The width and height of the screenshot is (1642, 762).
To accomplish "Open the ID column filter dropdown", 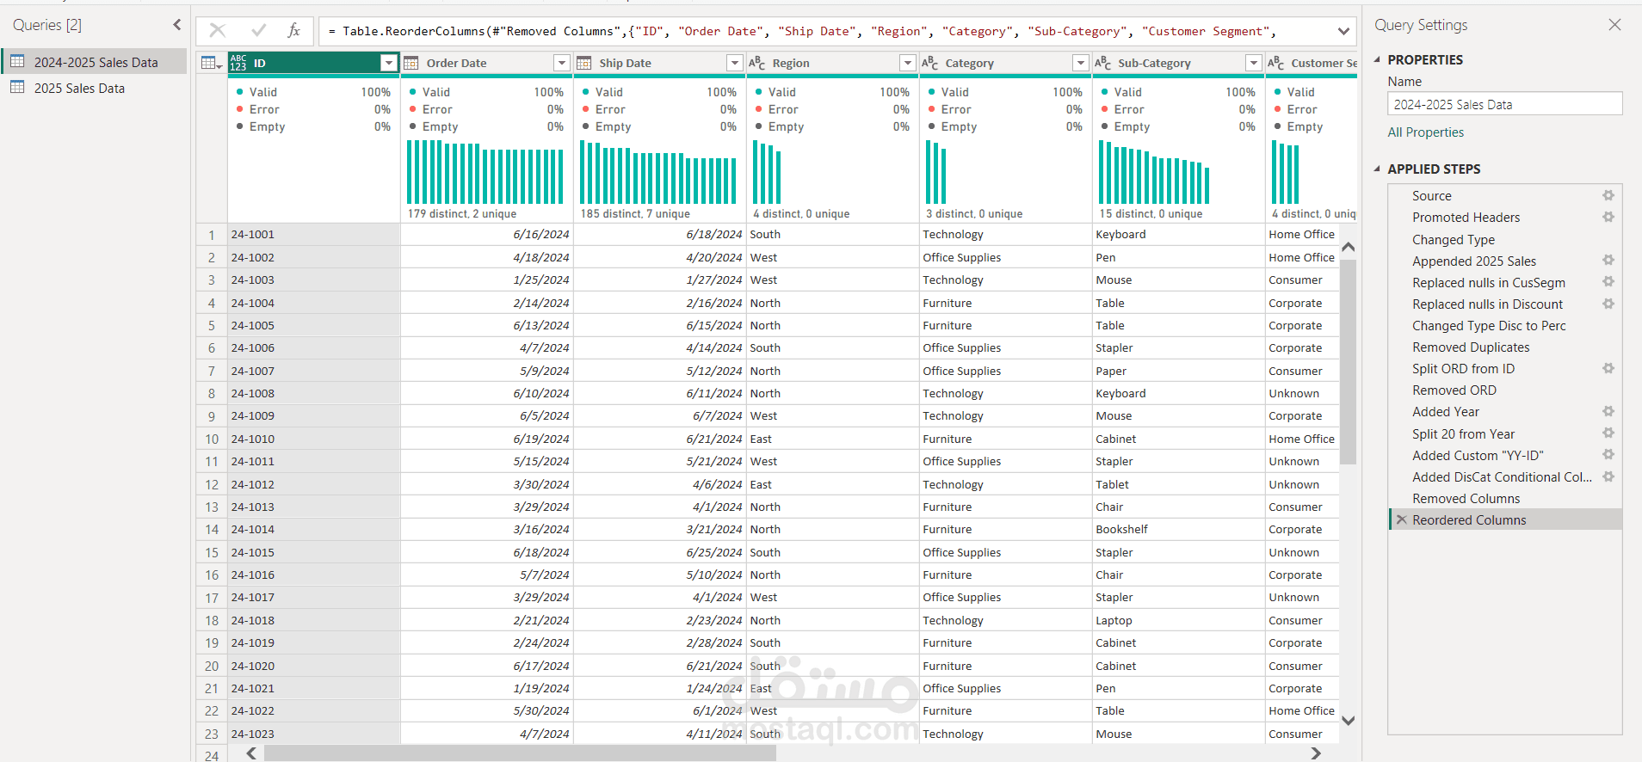I will 389,63.
